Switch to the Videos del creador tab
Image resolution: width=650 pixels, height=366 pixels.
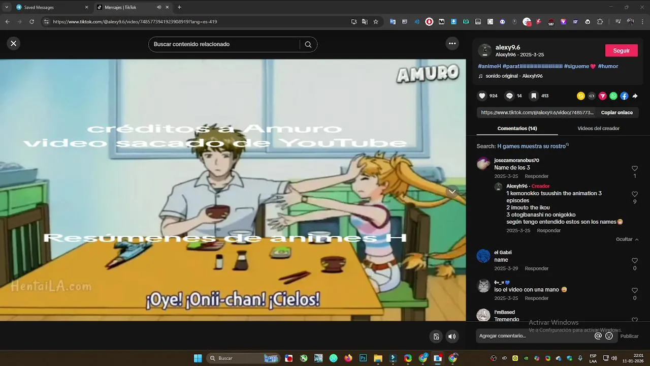598,129
